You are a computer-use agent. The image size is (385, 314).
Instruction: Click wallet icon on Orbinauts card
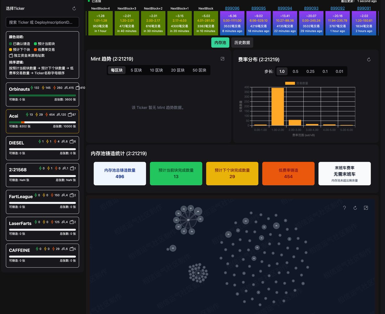78,88
